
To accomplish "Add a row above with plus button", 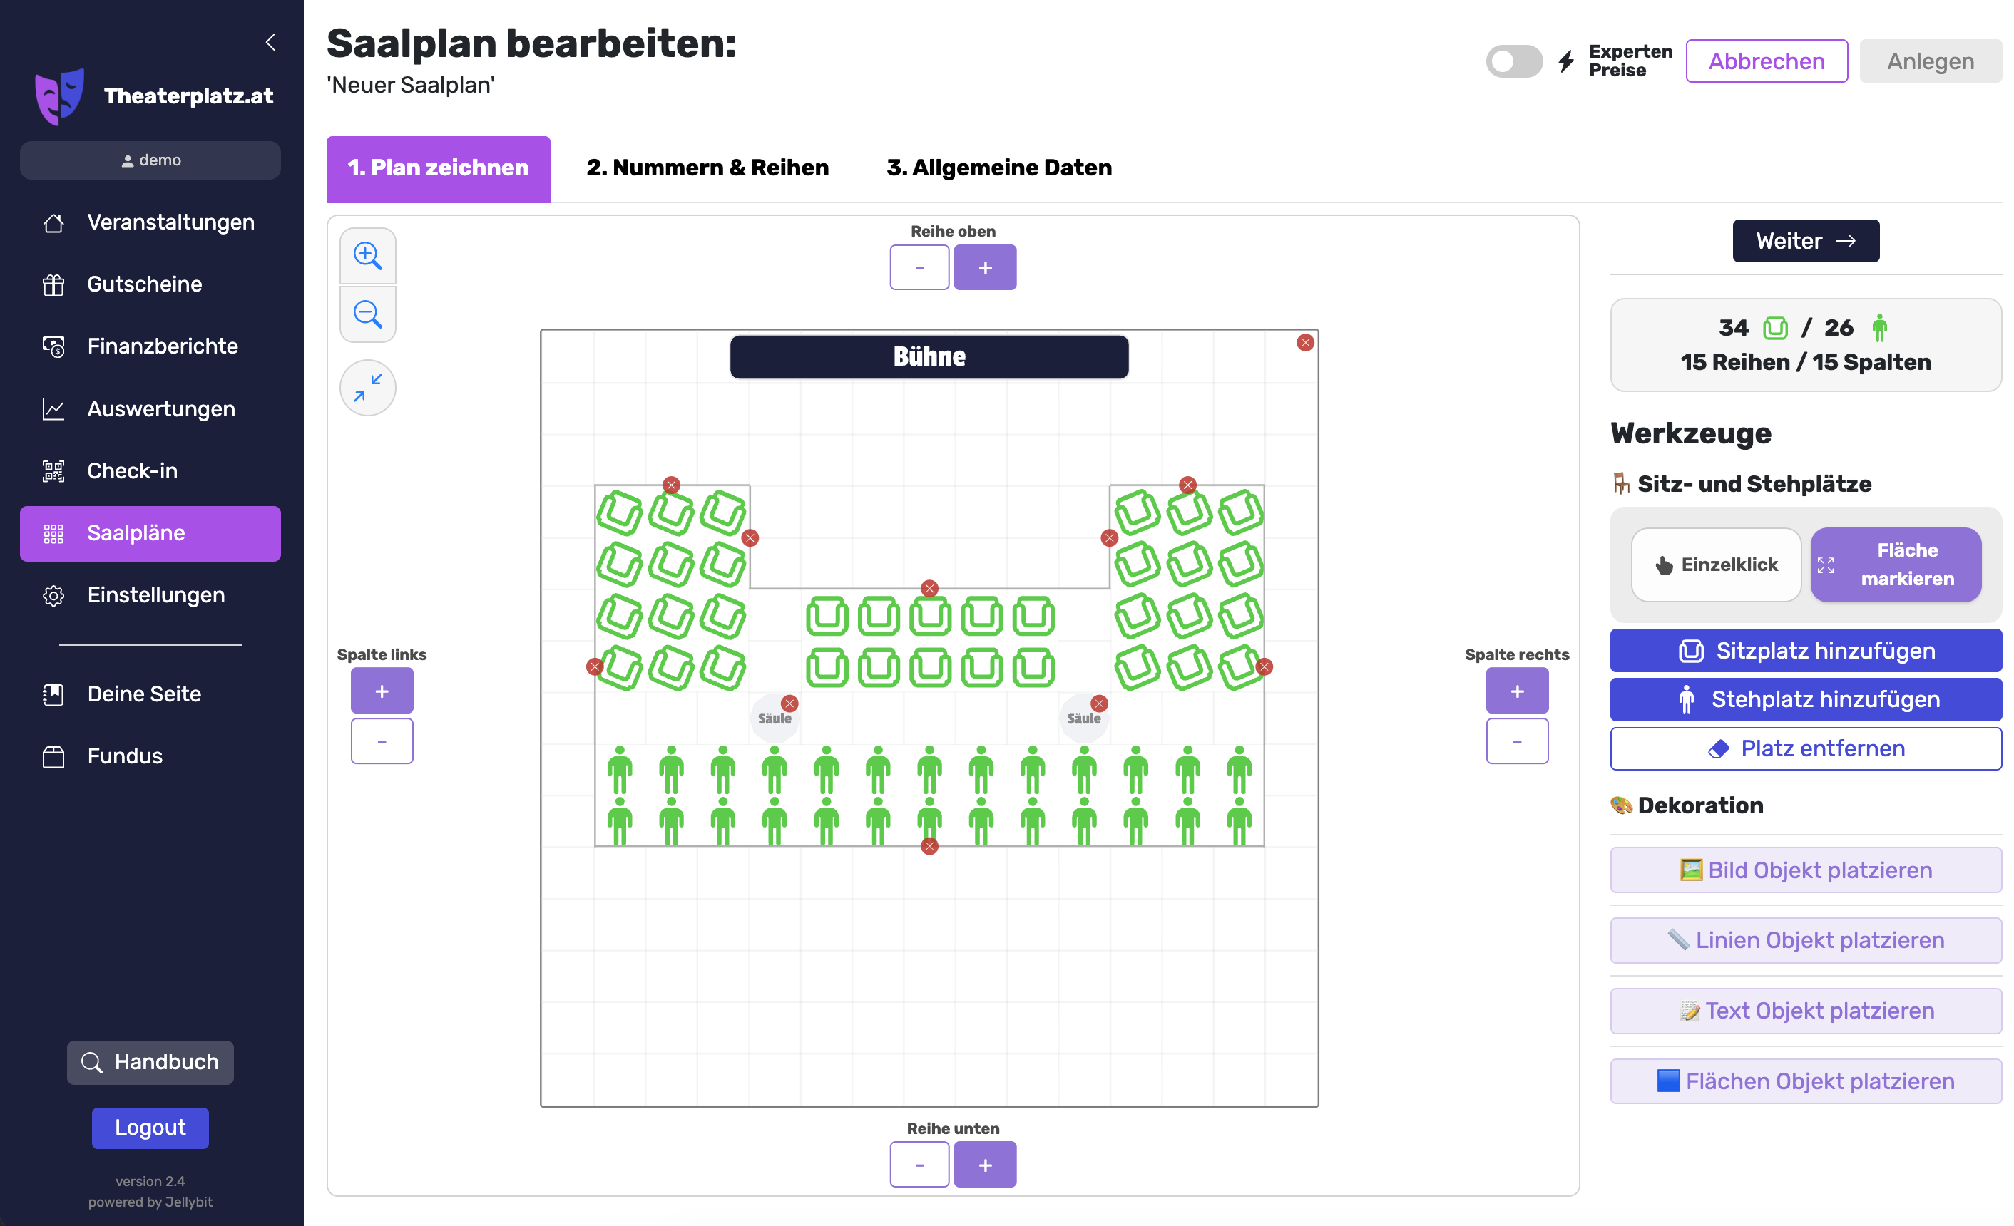I will (x=984, y=268).
